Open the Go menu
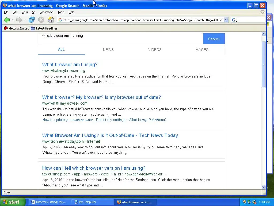 (34, 12)
